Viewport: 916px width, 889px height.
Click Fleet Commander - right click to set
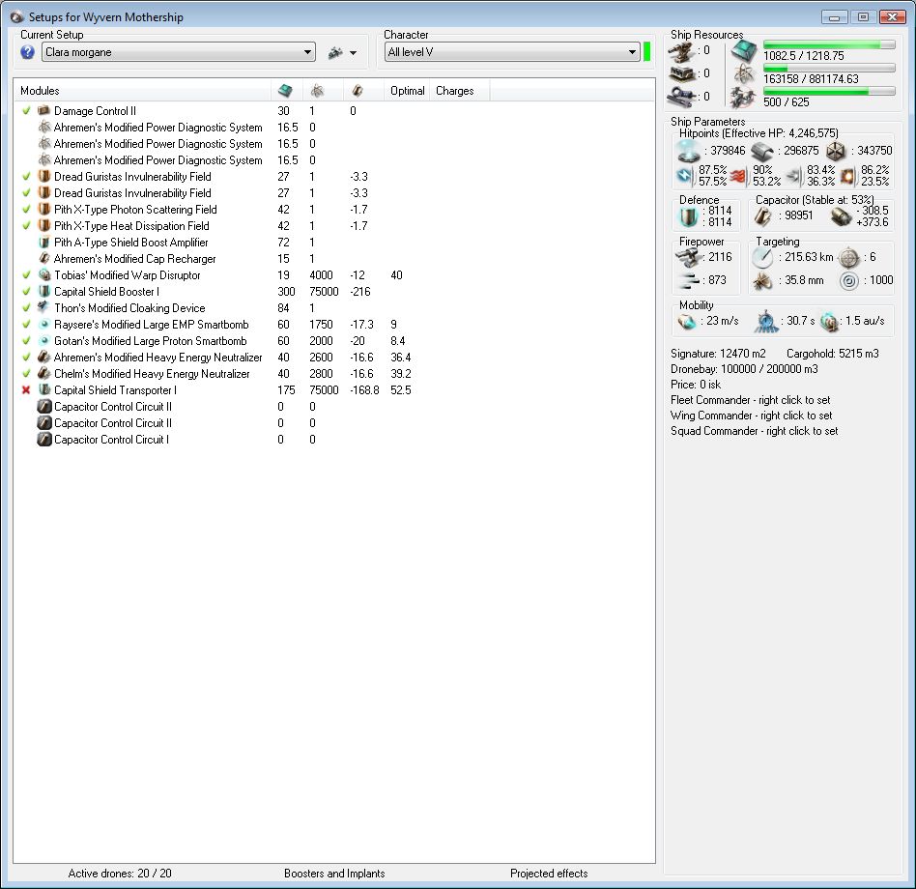point(750,400)
